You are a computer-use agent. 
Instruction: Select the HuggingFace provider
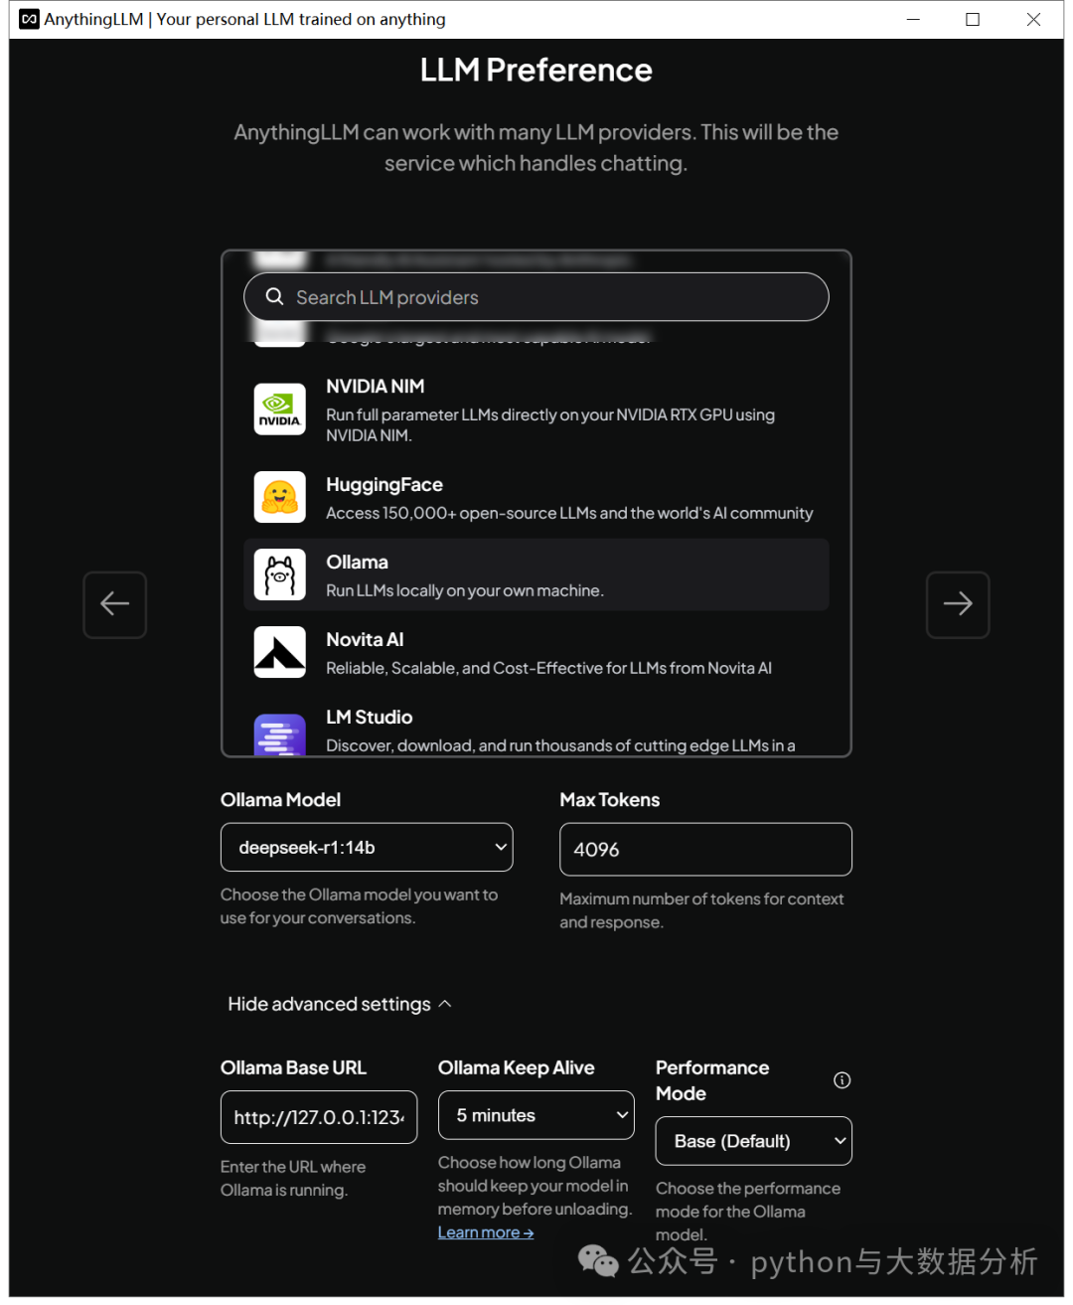tap(536, 497)
